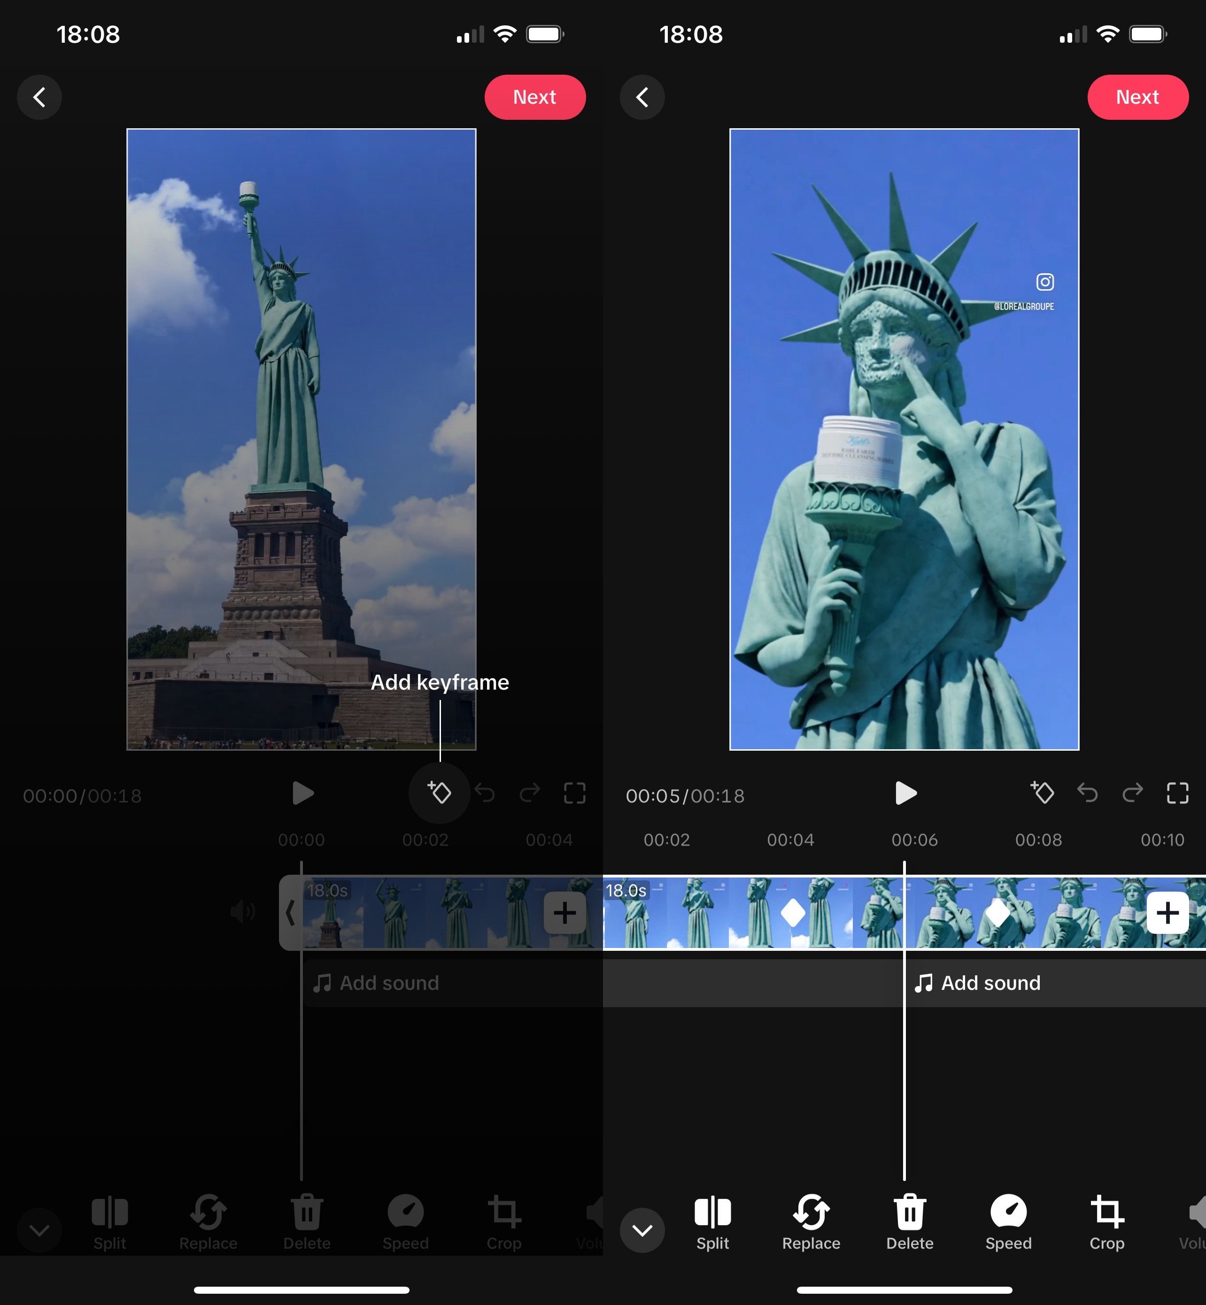
Task: Tap the Wi-Fi status icon, right screen
Action: (x=1107, y=34)
